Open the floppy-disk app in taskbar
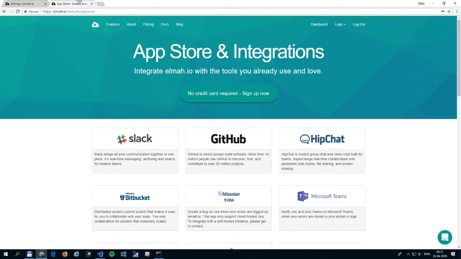 [x=30, y=254]
